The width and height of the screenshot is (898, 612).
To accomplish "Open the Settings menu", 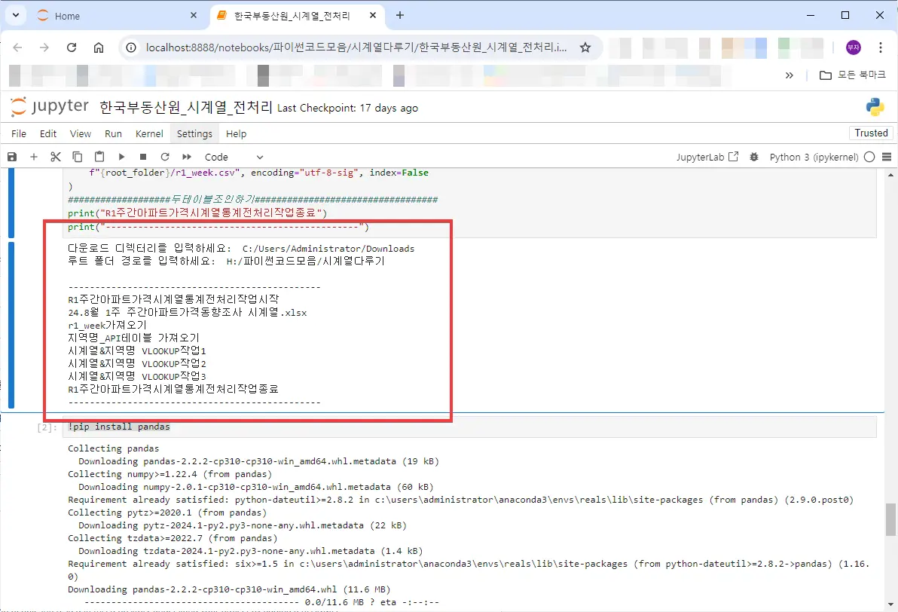I will pos(194,133).
